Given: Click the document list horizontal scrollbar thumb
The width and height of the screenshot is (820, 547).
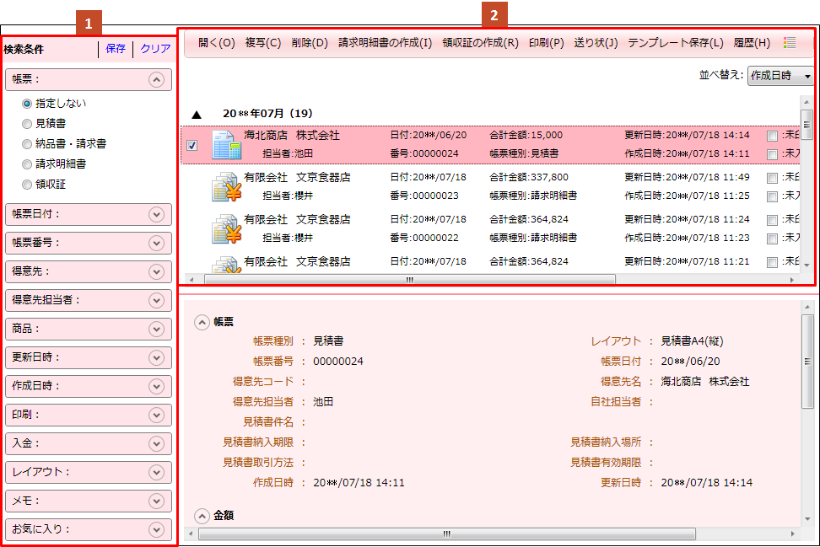Looking at the screenshot, I should (x=410, y=280).
